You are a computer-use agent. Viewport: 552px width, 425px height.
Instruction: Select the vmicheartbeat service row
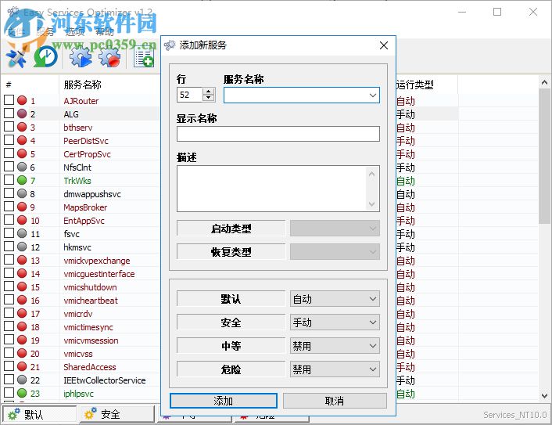pos(91,301)
